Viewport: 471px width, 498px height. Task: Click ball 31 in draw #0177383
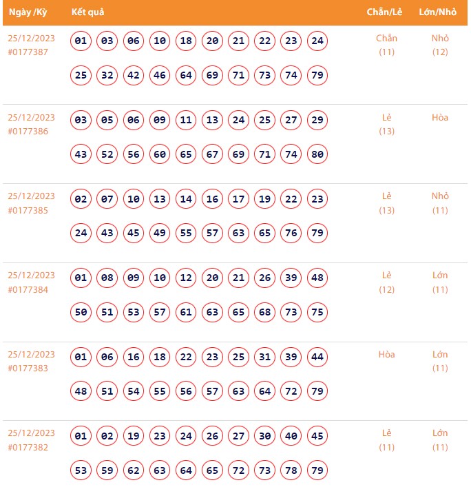click(265, 357)
